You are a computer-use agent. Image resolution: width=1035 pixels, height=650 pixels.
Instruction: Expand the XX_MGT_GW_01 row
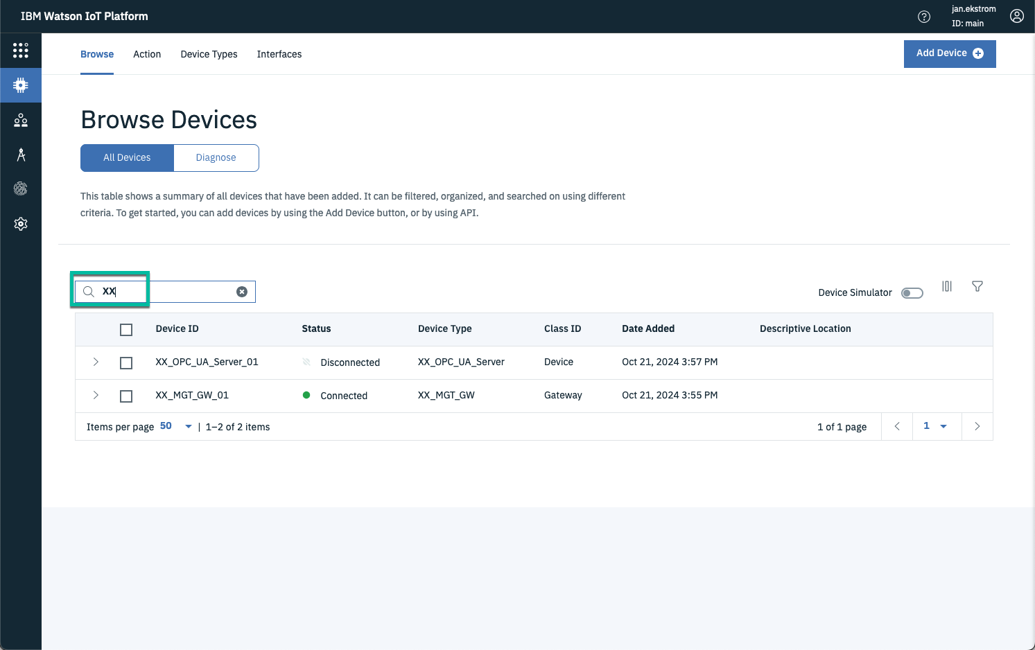[96, 395]
